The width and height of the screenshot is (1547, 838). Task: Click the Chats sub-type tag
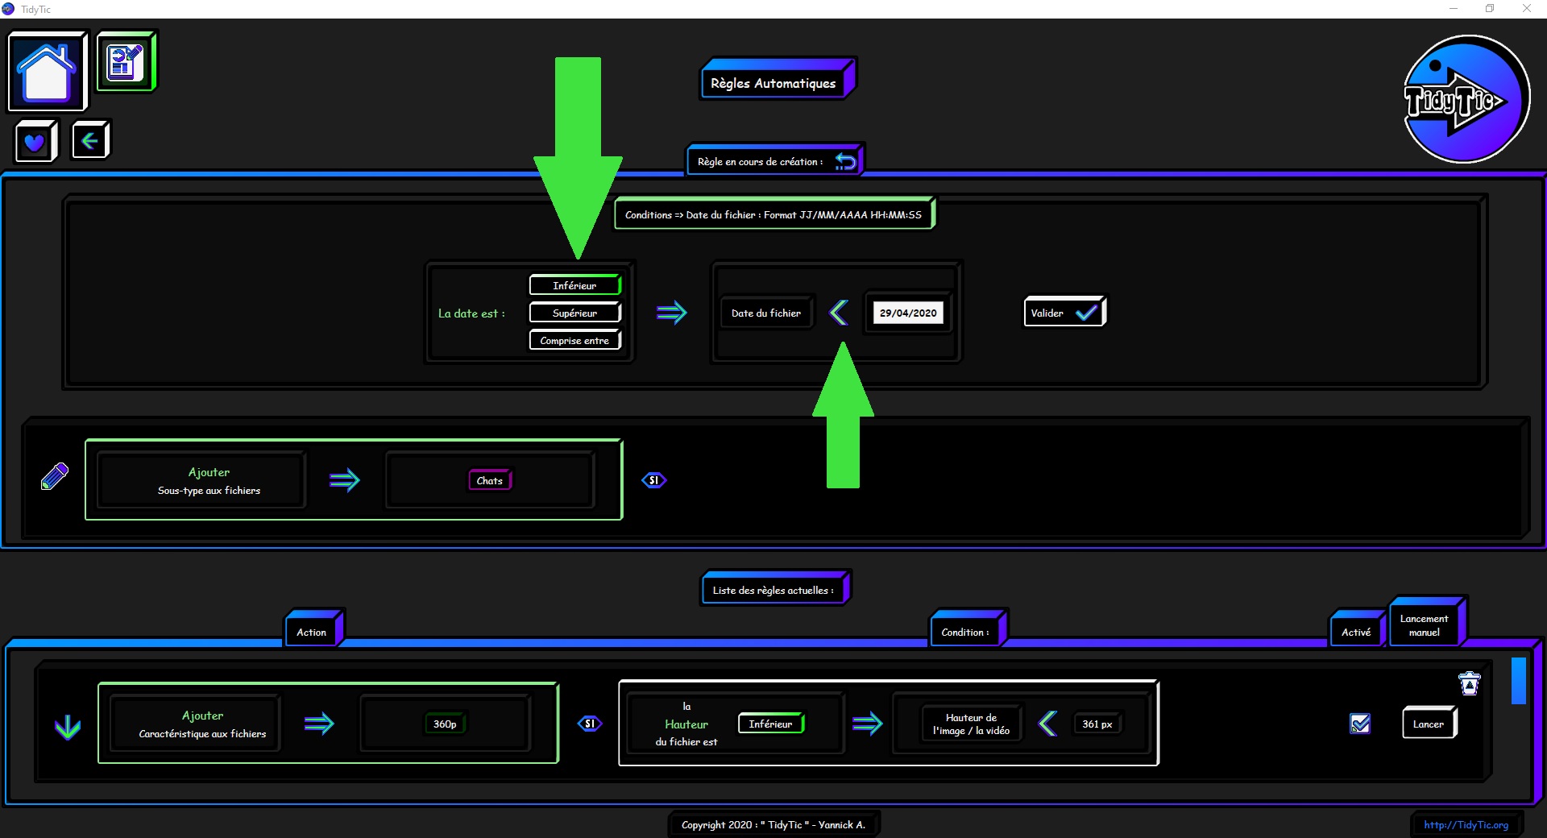pos(490,480)
